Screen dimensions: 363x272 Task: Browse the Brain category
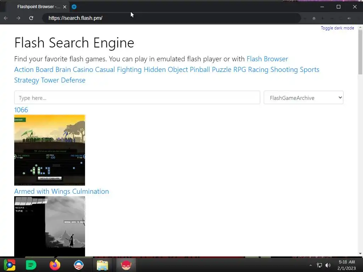pos(63,70)
